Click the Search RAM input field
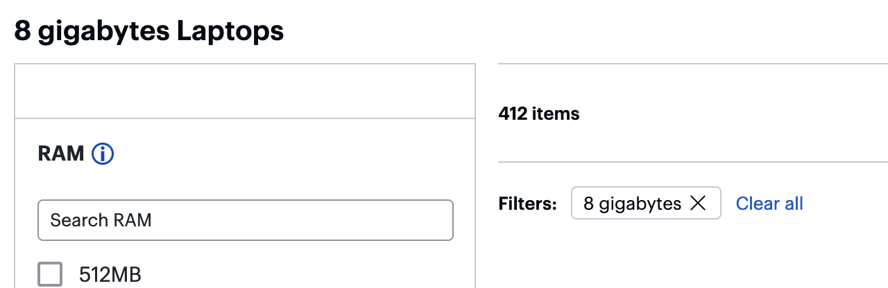Image resolution: width=888 pixels, height=288 pixels. coord(246,220)
